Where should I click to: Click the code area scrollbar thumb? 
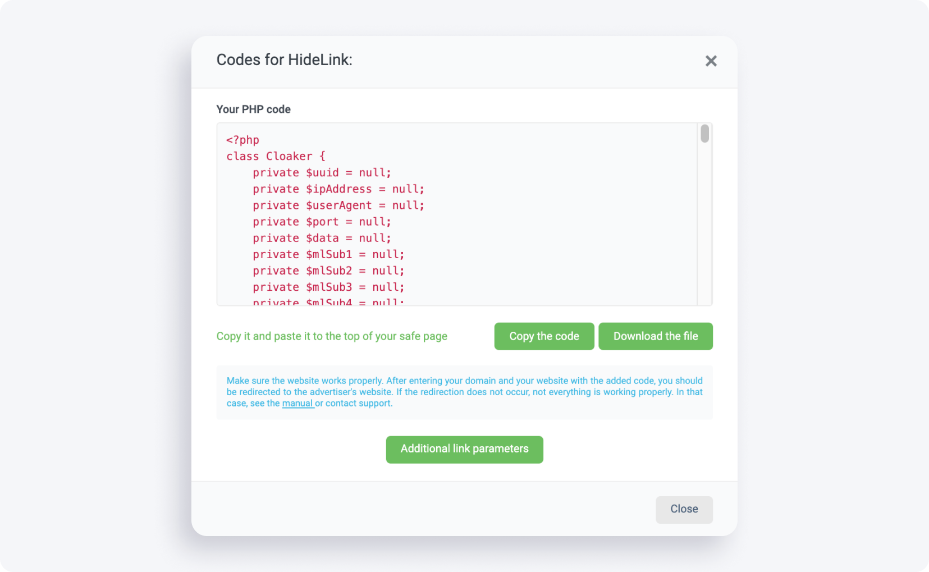coord(704,134)
